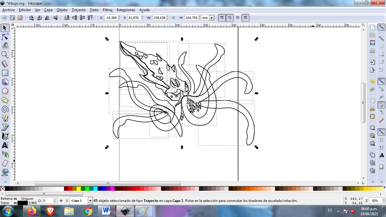Toggle scale rounded corners option

click(230, 18)
